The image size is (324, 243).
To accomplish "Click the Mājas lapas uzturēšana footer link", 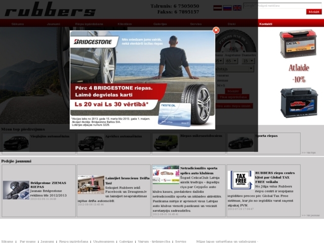I will coord(227,241).
